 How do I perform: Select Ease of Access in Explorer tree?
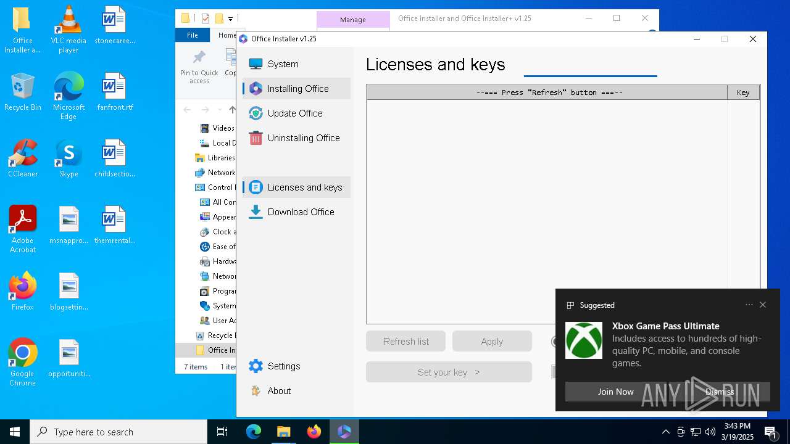(x=217, y=247)
